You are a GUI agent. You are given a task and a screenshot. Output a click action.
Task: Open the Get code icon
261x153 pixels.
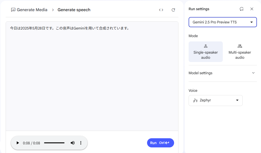[x=161, y=10]
